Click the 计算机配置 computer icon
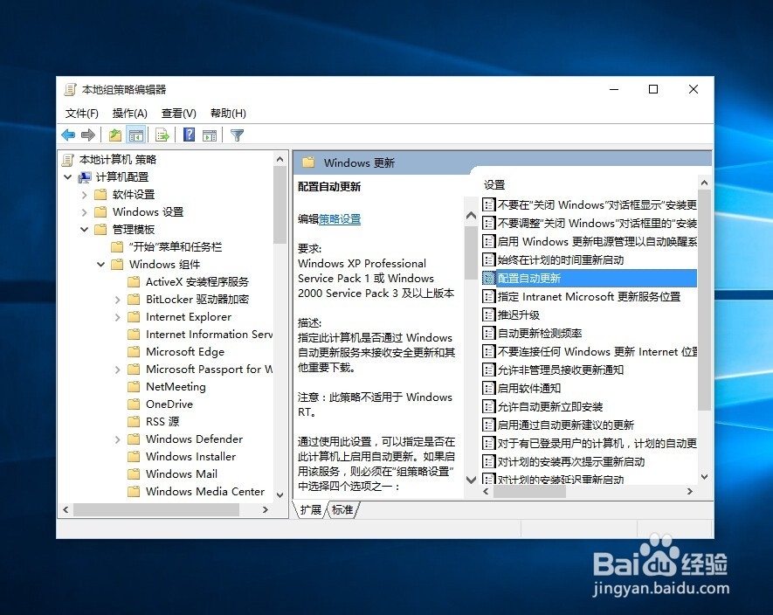 pyautogui.click(x=85, y=177)
